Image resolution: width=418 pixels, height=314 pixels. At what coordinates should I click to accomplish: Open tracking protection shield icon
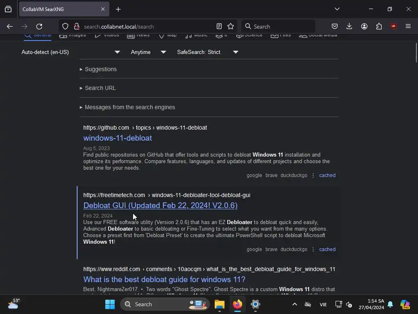(65, 27)
